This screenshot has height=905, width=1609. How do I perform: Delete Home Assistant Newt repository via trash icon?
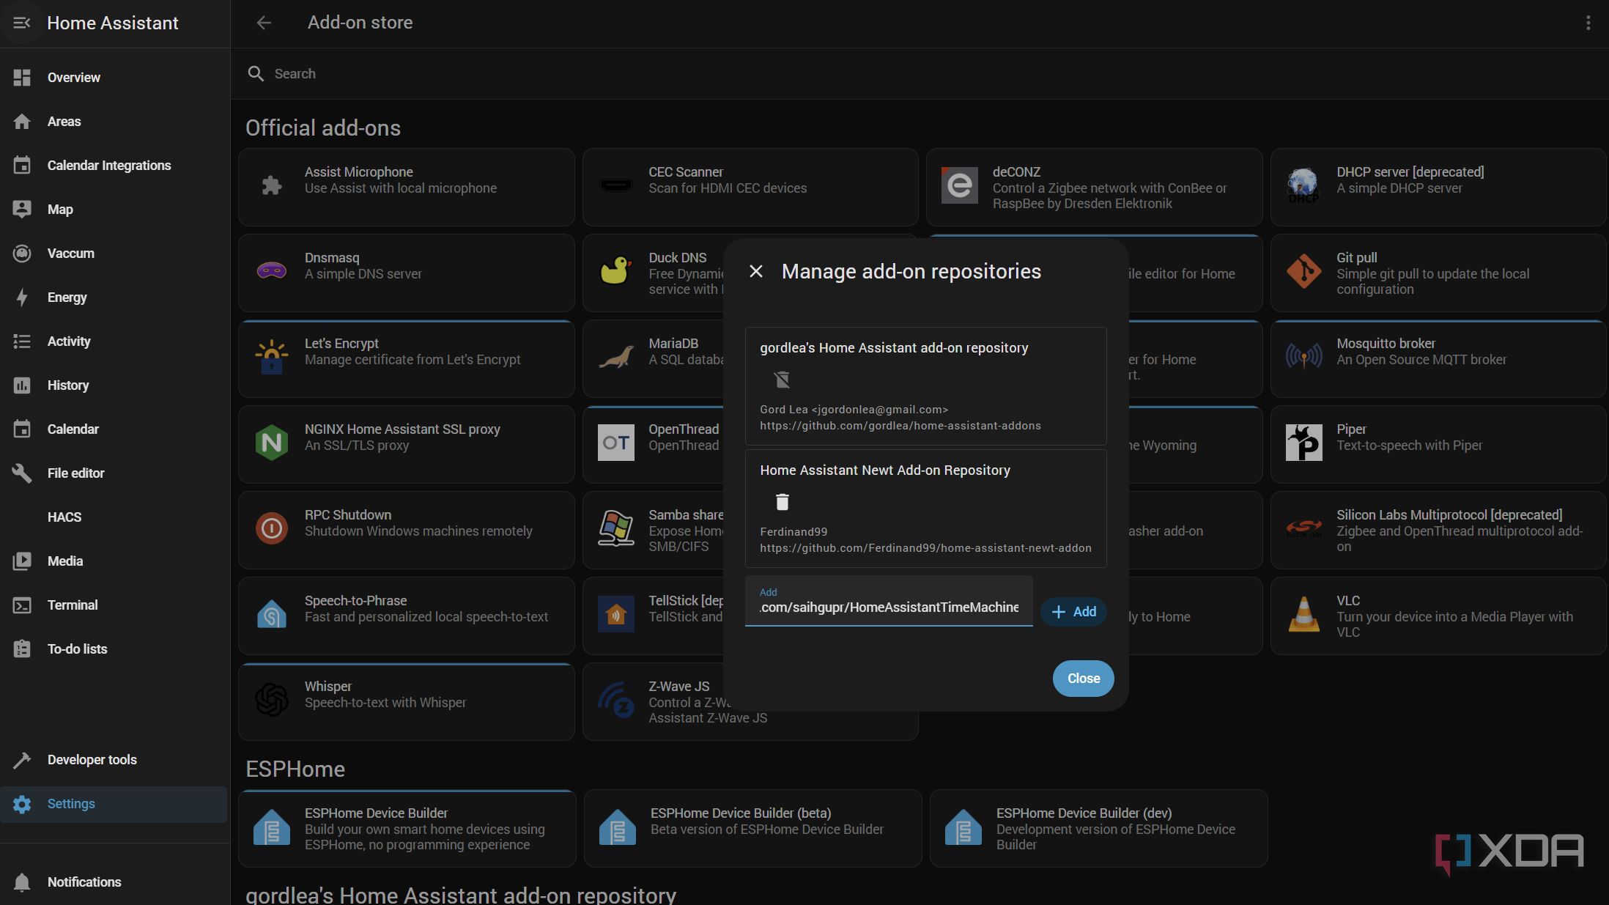pyautogui.click(x=783, y=502)
